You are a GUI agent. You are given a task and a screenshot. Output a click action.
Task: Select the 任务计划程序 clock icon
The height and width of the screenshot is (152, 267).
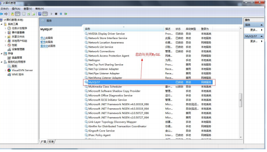[x=9, y=28]
